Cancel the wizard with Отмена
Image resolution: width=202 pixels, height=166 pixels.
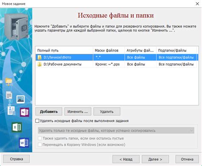tap(187, 159)
